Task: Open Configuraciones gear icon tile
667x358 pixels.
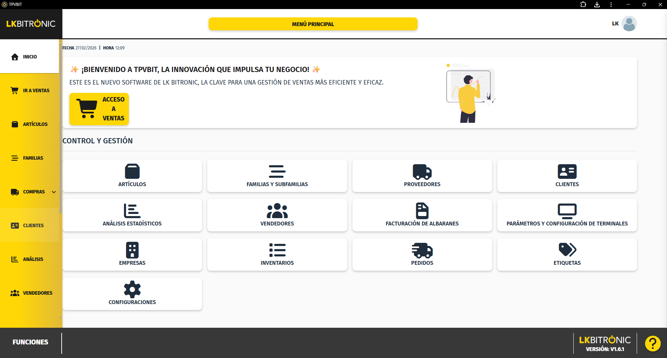Action: 132,289
